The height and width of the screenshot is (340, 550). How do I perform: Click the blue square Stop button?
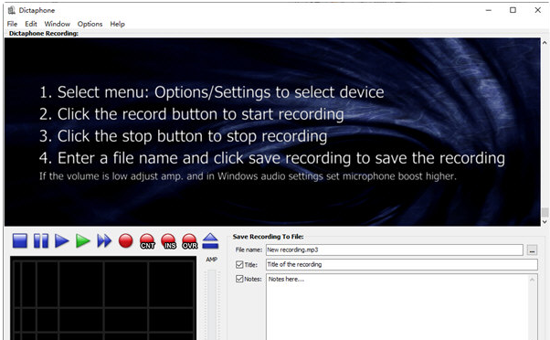coord(20,241)
